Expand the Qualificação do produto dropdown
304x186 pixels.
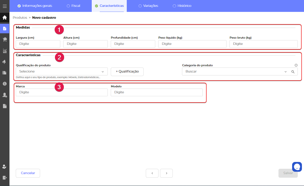coord(103,72)
